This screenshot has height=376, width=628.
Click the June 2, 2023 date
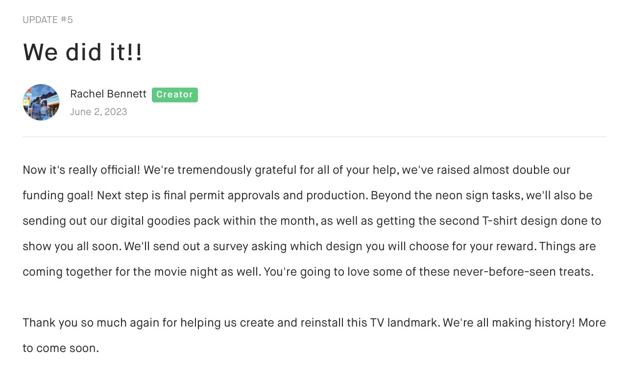tap(98, 112)
